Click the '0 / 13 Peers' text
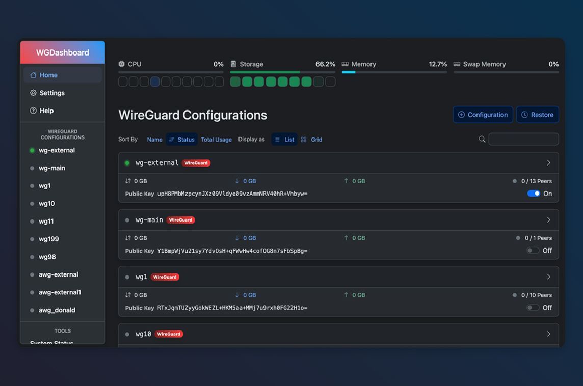This screenshot has width=583, height=386. tap(537, 181)
